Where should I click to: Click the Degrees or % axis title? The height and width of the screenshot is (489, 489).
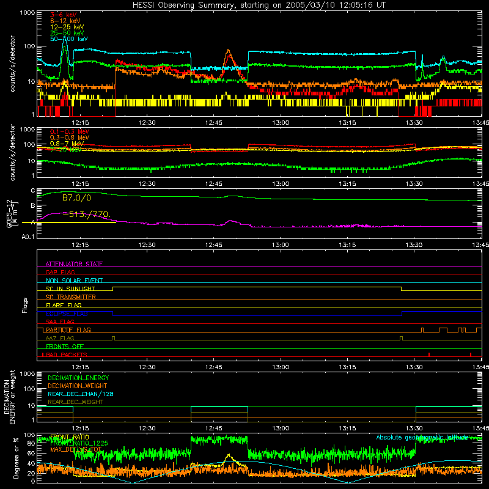coord(16,458)
